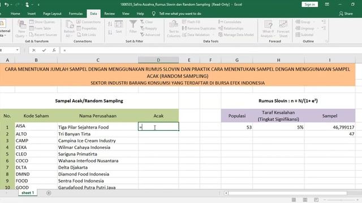The width and height of the screenshot is (362, 203).
Task: Open the View tab
Action: (126, 14)
